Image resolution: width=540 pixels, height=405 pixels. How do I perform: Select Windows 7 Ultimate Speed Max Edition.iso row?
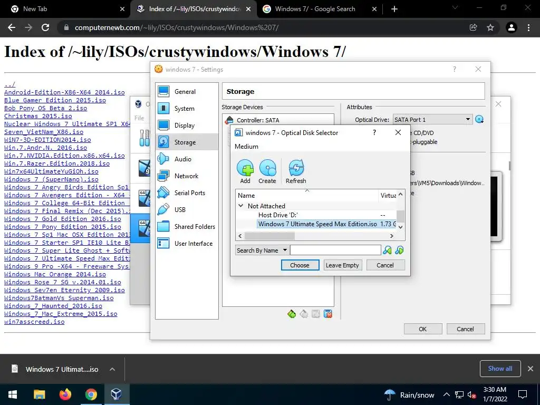click(x=316, y=224)
